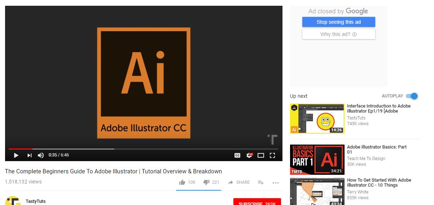Click the TastyTuts T watermark in player
Image resolution: width=434 pixels, height=205 pixels.
point(272,140)
